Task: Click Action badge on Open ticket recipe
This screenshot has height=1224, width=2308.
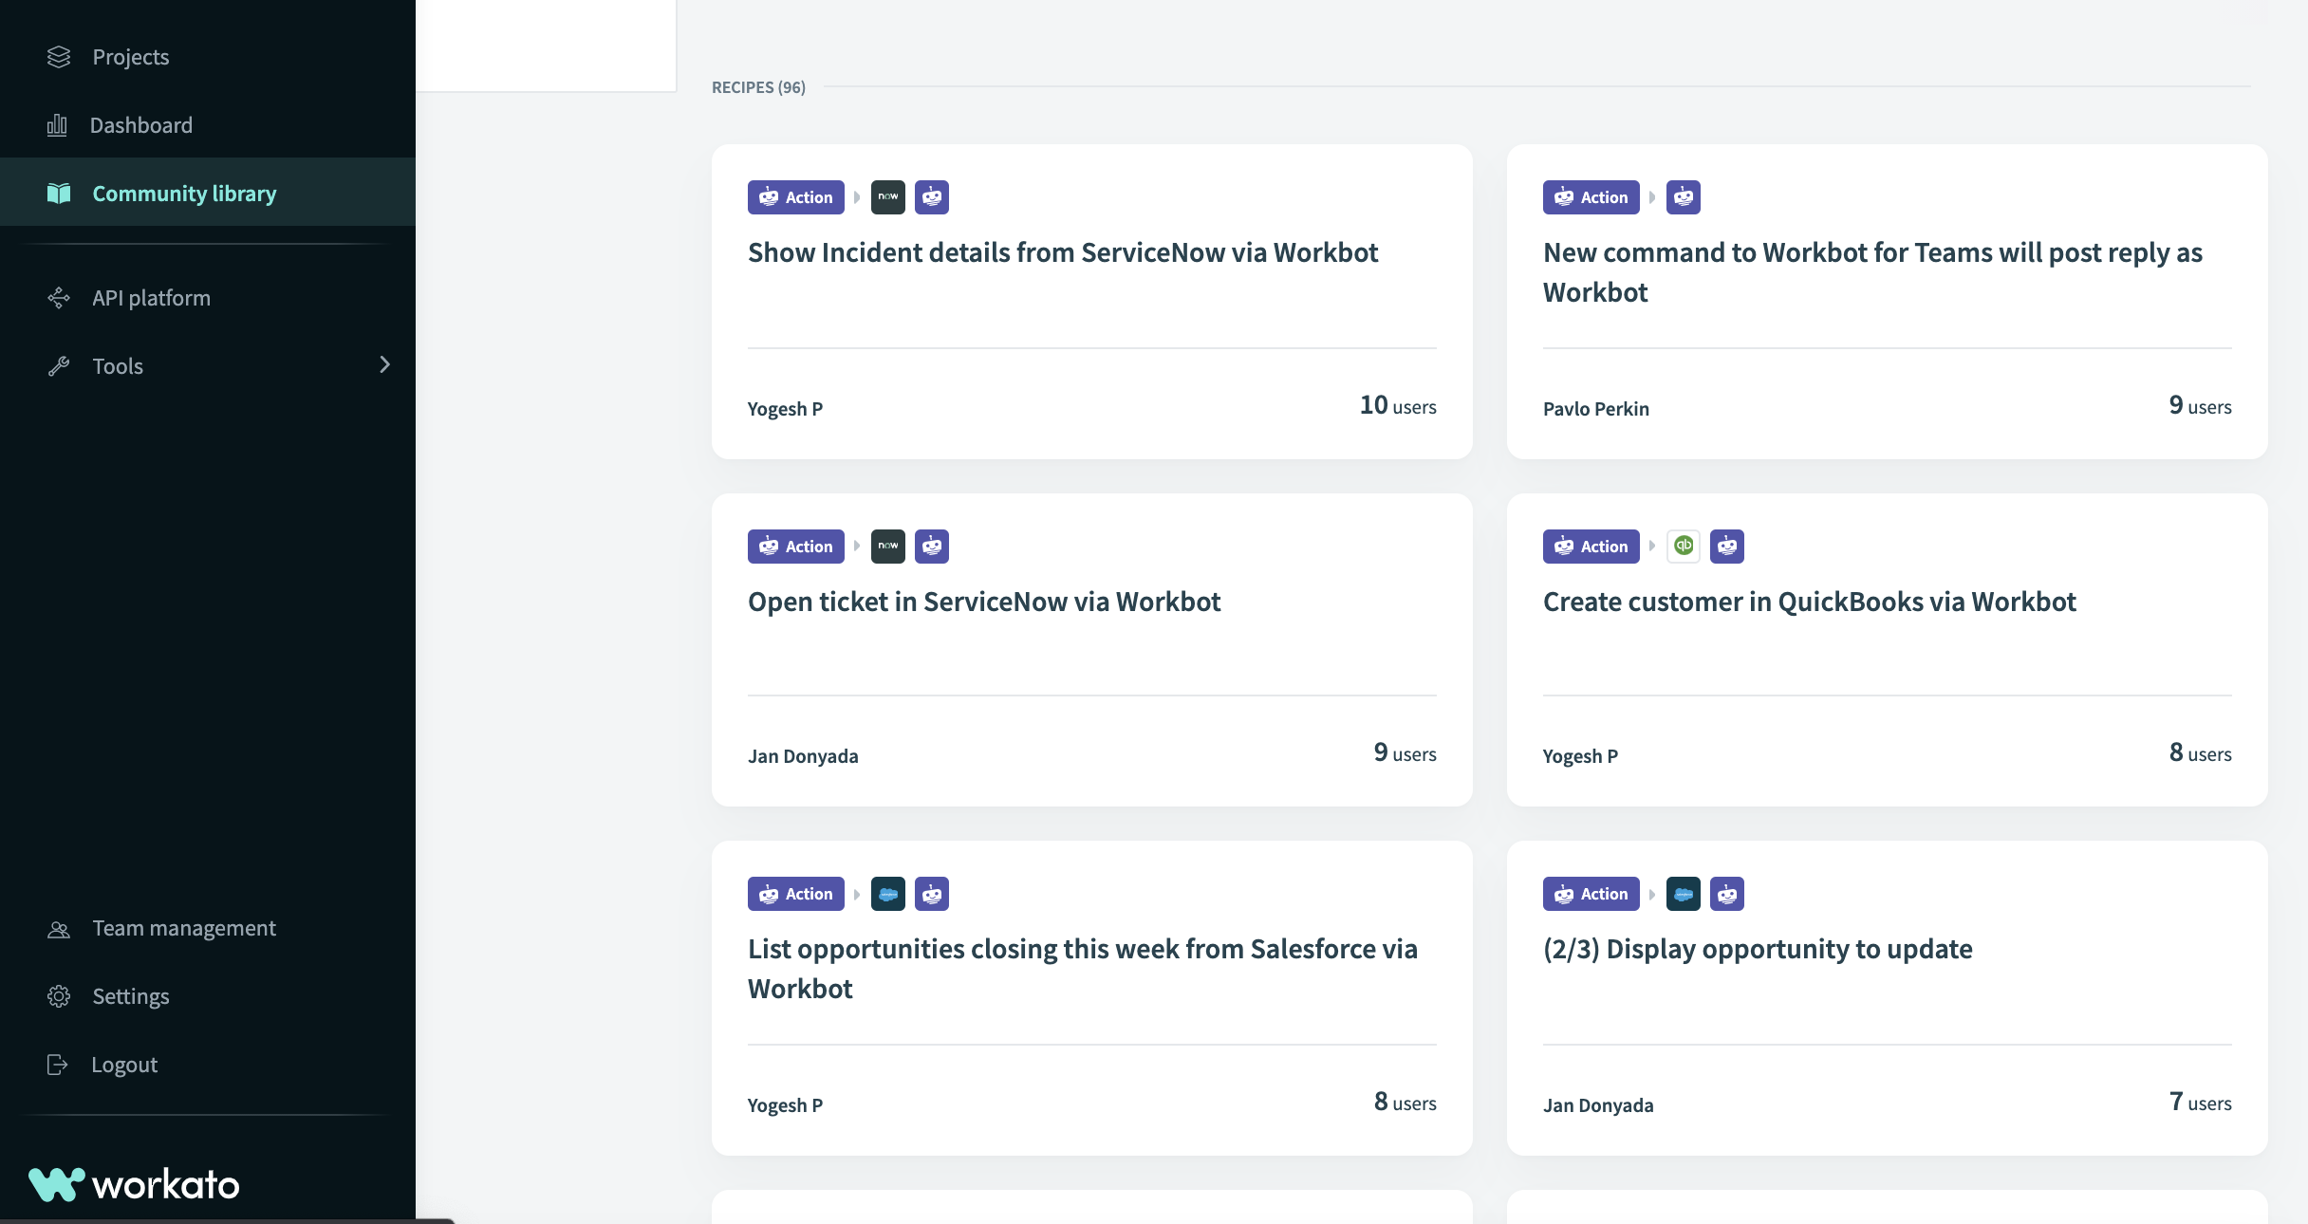Action: point(795,547)
